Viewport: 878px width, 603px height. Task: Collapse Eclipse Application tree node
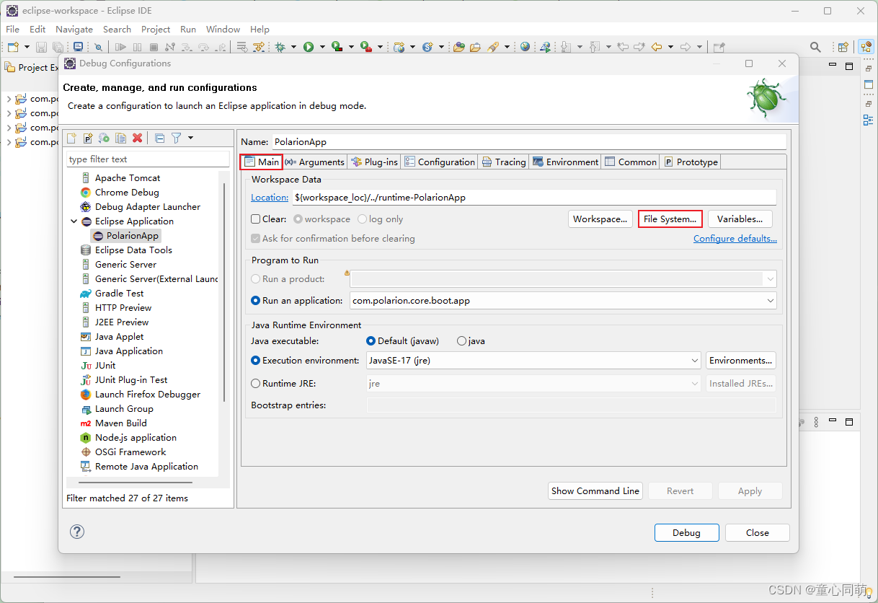(x=74, y=221)
